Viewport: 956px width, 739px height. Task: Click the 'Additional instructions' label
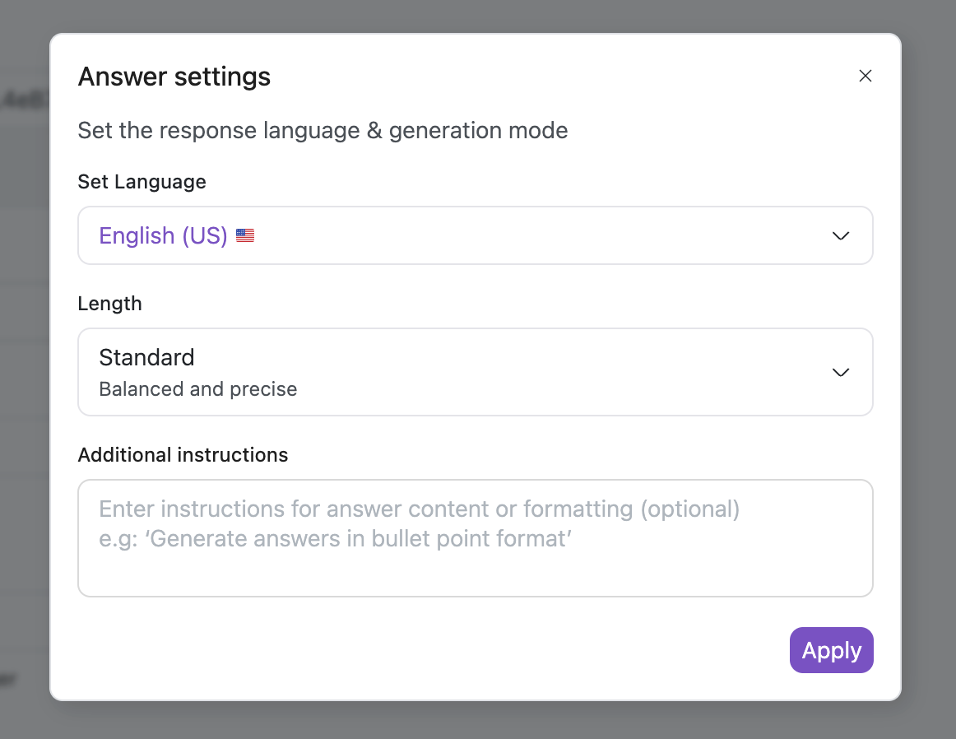183,455
